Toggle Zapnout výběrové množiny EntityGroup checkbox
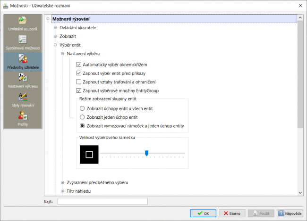Screen dimensions: 307x221 (79, 90)
